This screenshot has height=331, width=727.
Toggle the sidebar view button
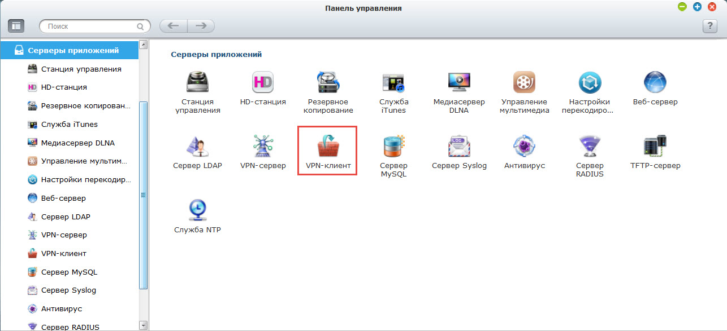tap(16, 26)
